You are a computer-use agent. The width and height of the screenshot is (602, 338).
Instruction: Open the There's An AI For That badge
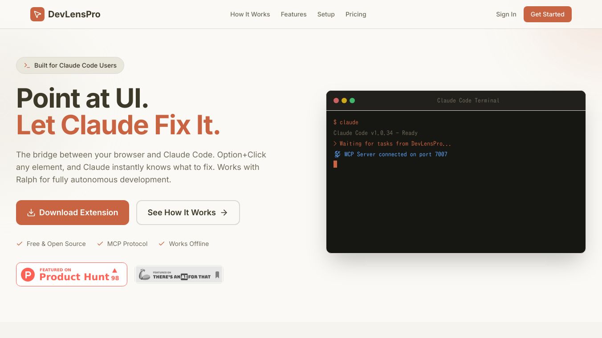tap(179, 274)
